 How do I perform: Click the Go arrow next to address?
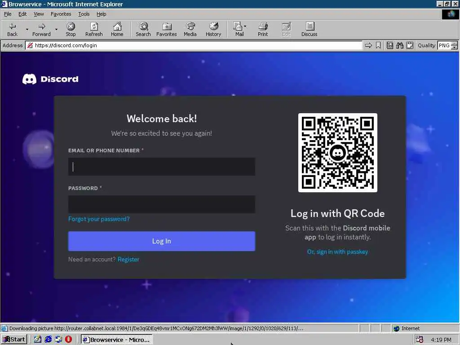368,45
